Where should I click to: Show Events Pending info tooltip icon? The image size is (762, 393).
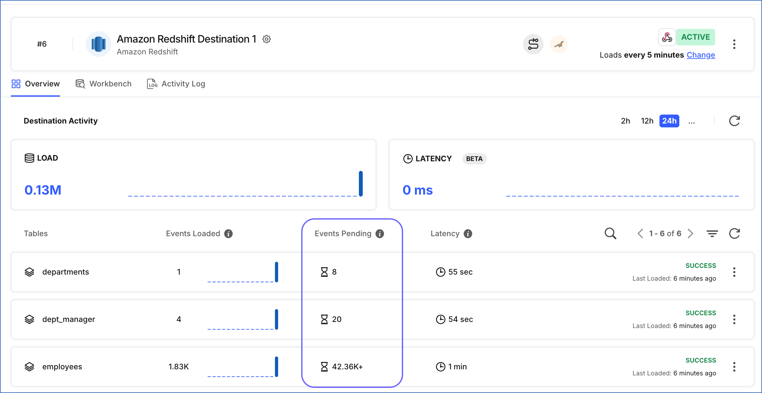[380, 234]
